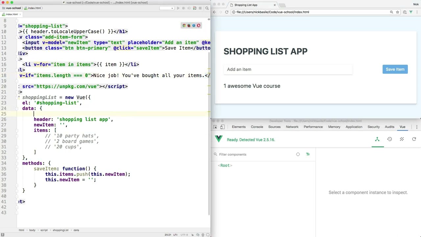The image size is (421, 237).
Task: Activate the Select component in page target
Action: (x=298, y=154)
